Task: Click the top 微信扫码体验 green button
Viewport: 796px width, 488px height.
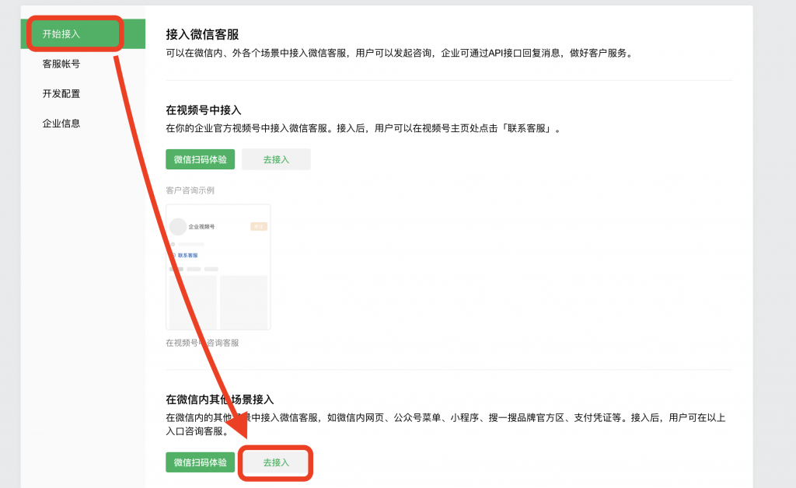Action: pyautogui.click(x=201, y=159)
